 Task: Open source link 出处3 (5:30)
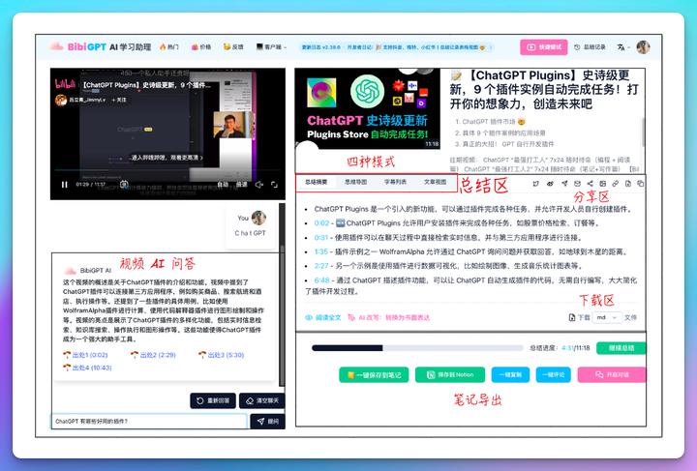point(221,355)
